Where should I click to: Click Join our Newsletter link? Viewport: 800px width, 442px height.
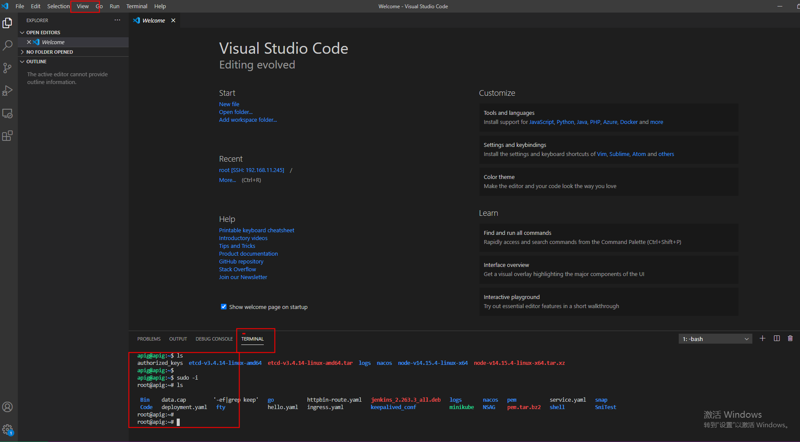tap(243, 277)
